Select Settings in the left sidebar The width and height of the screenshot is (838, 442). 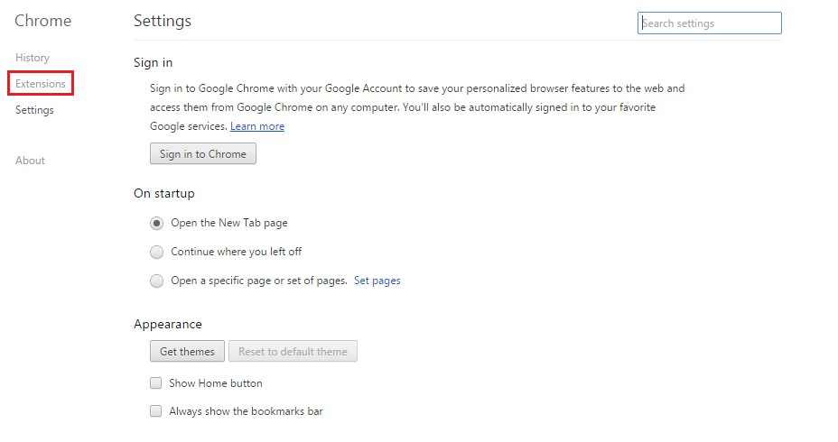tap(34, 110)
